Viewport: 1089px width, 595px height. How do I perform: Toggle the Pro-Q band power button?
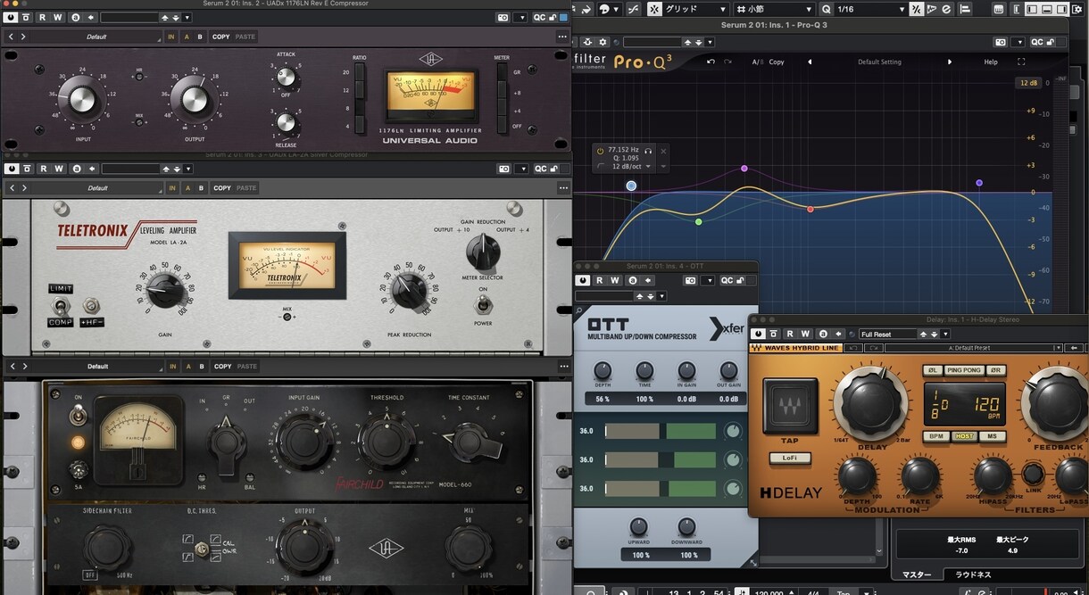tap(601, 150)
